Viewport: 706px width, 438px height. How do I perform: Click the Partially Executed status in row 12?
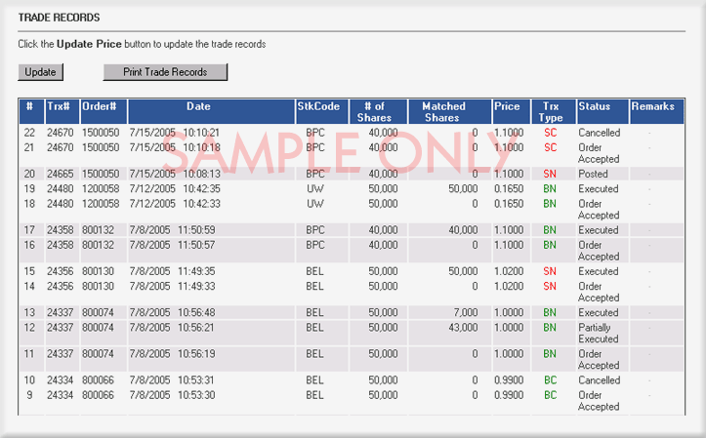[x=599, y=334]
